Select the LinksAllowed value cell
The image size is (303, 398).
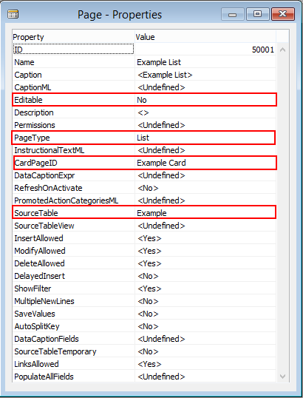coord(205,364)
